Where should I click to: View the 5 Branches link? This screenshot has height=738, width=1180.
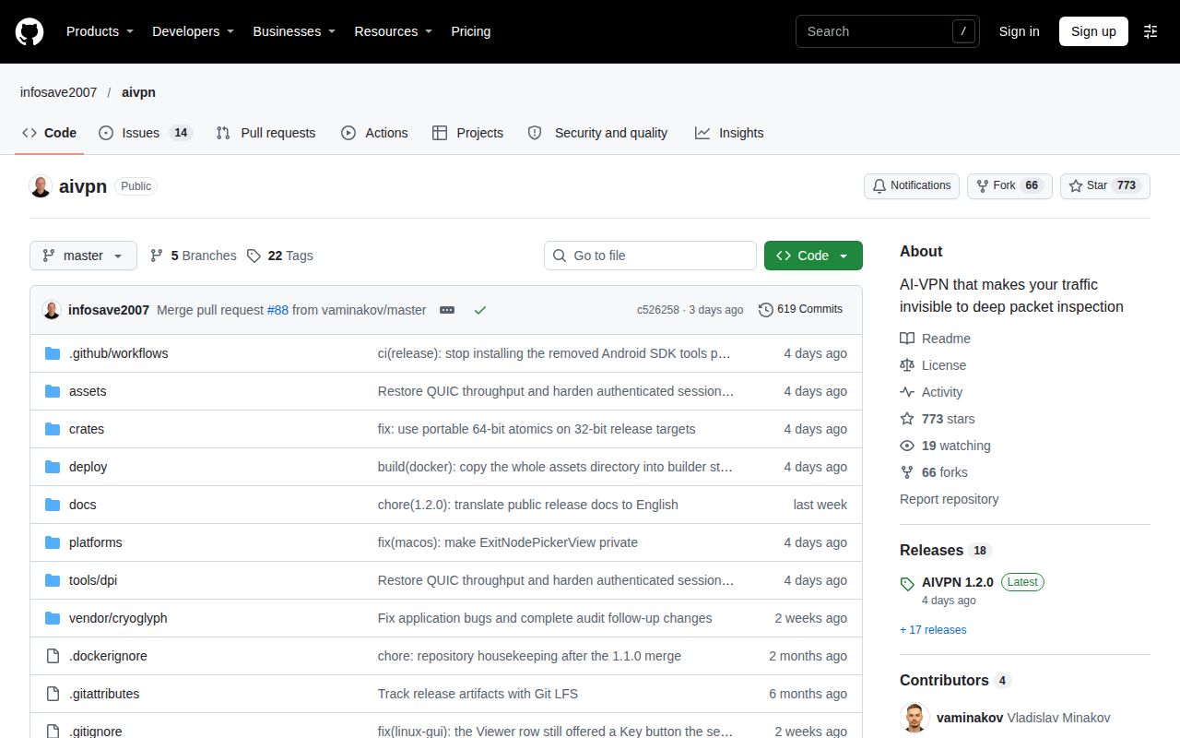click(193, 256)
